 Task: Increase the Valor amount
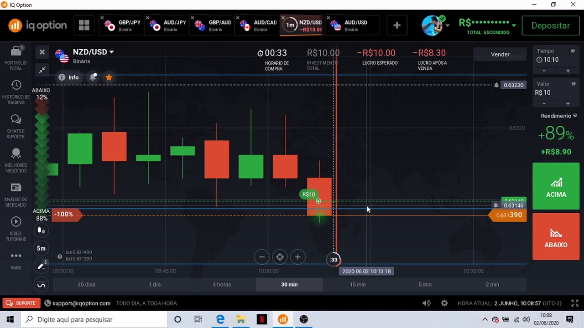coord(568,103)
